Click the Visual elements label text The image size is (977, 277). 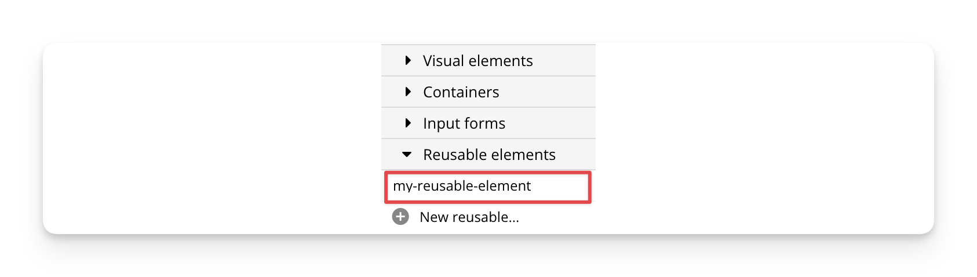[477, 61]
